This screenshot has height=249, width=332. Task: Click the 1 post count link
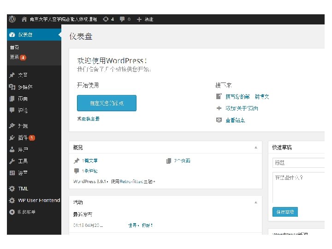(x=90, y=161)
